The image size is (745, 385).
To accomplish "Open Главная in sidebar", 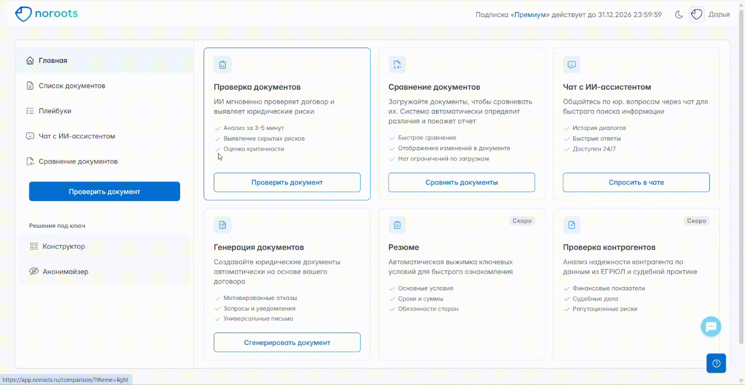I will pos(105,60).
